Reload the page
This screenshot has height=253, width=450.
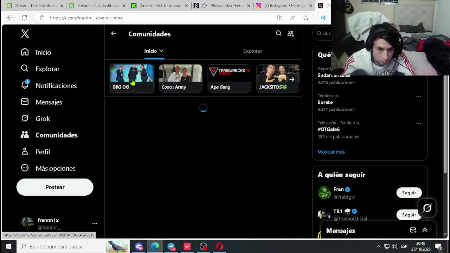point(24,18)
